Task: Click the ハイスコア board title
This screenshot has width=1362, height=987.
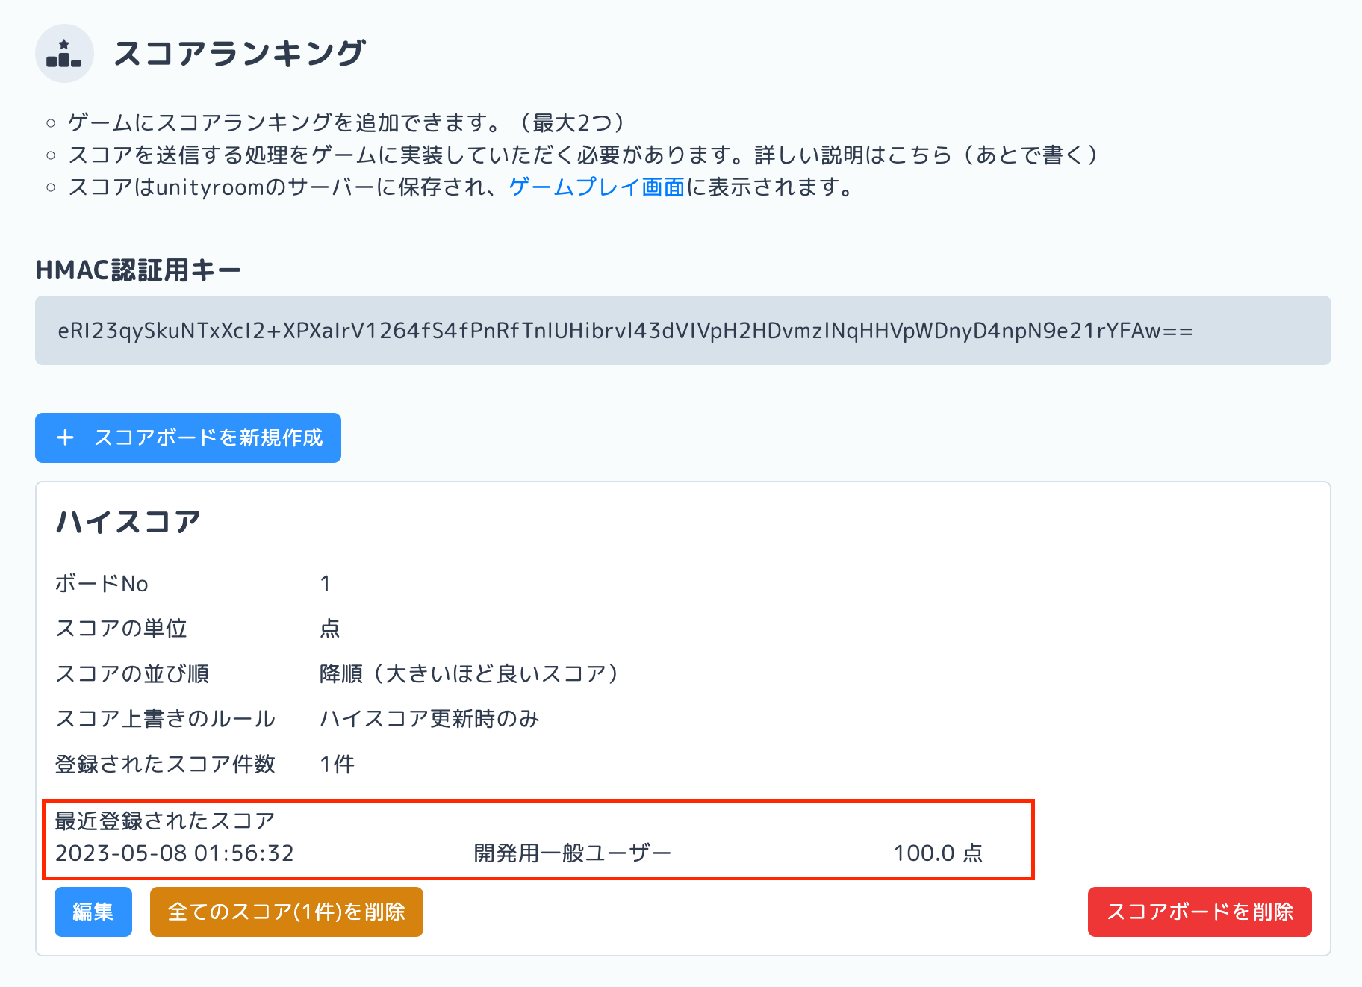Action: click(128, 521)
